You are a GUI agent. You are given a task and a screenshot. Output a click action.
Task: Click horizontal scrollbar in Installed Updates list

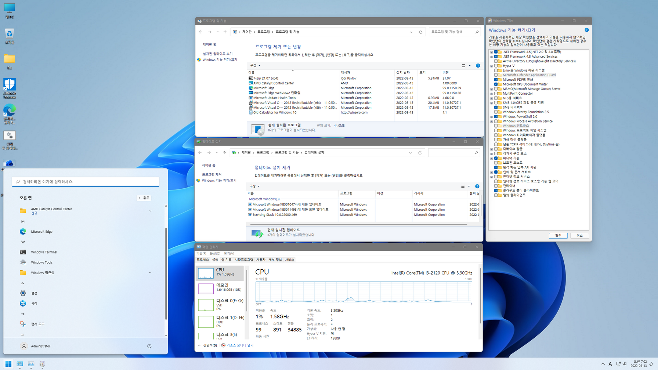click(x=358, y=224)
